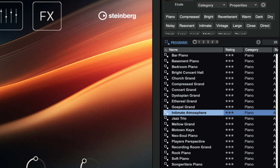Toggle the Dark attribute tag
Image resolution: width=280 pixels, height=168 pixels.
(259, 17)
